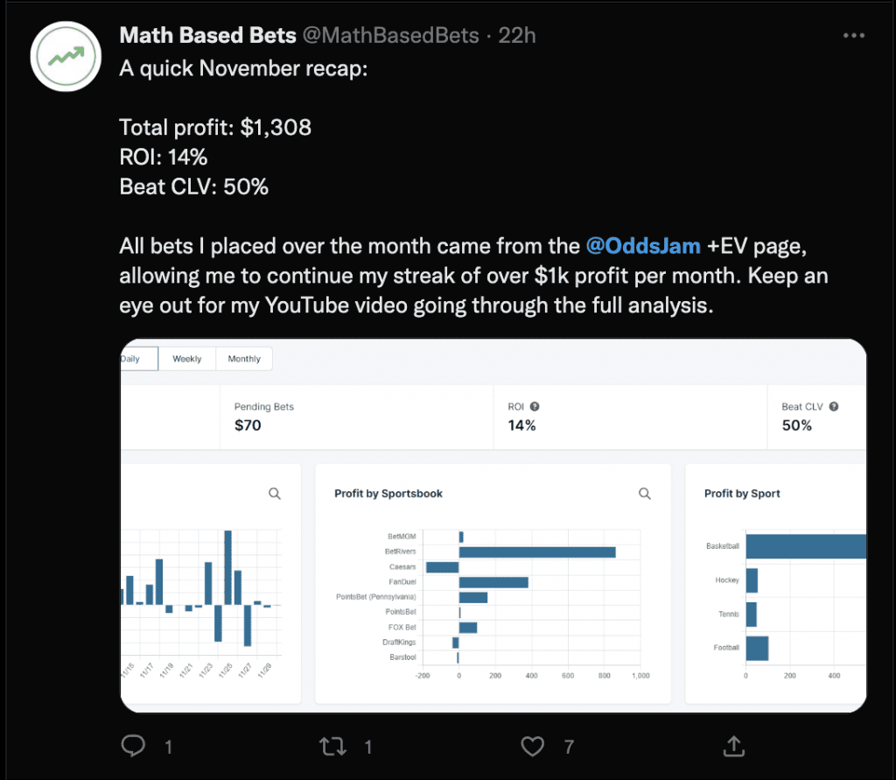Zoom the daily profit chart magnifier
The width and height of the screenshot is (896, 780).
[274, 494]
